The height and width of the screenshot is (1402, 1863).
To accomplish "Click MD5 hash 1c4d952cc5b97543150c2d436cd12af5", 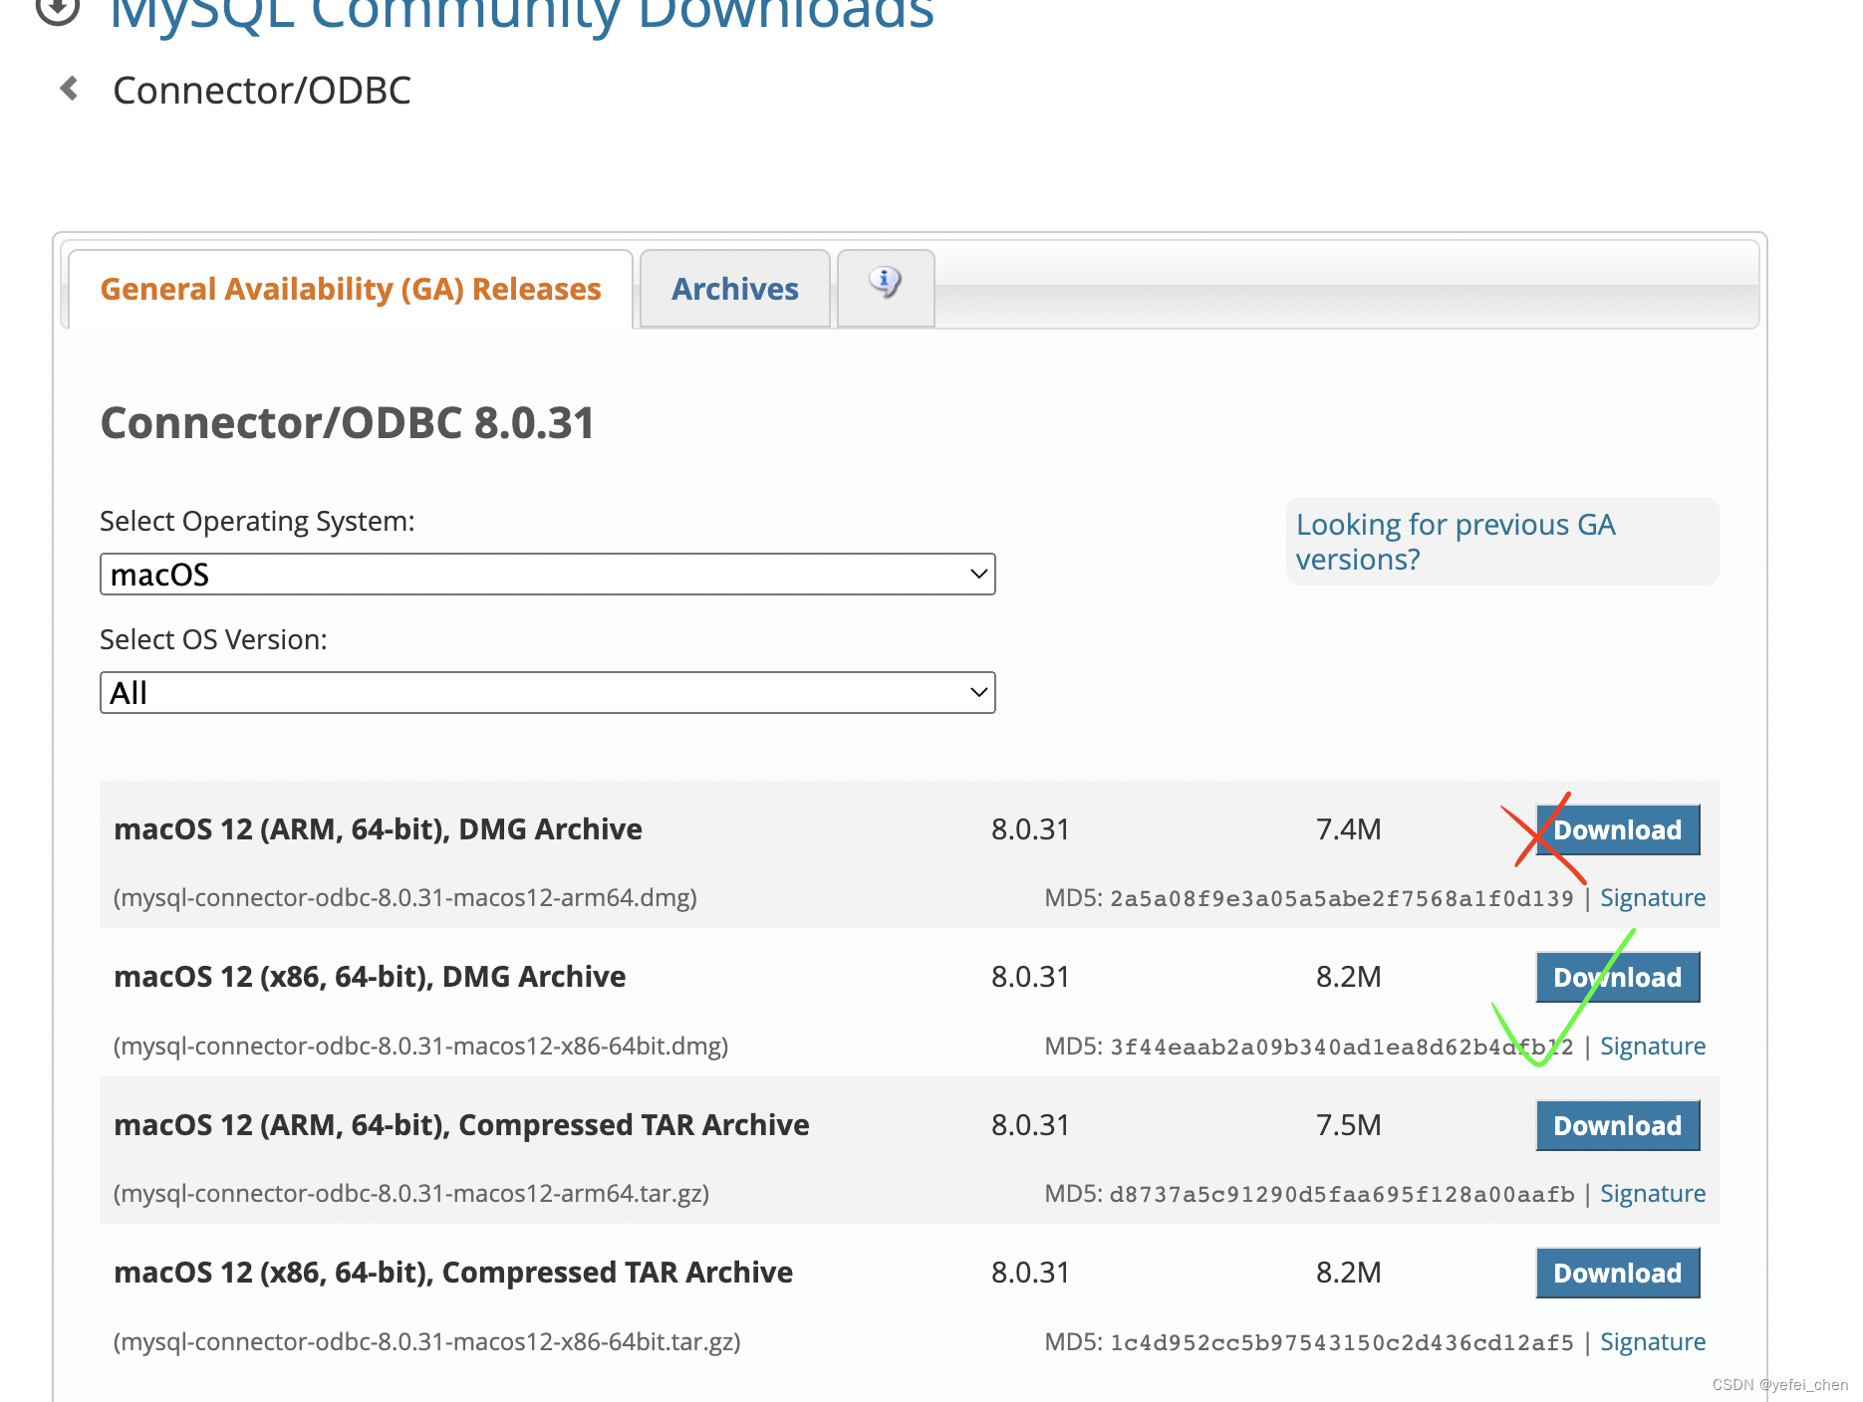I will point(1341,1343).
